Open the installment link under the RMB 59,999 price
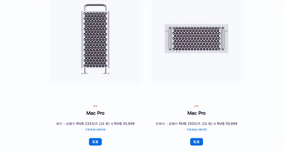The image size is (283, 151). coord(197,130)
